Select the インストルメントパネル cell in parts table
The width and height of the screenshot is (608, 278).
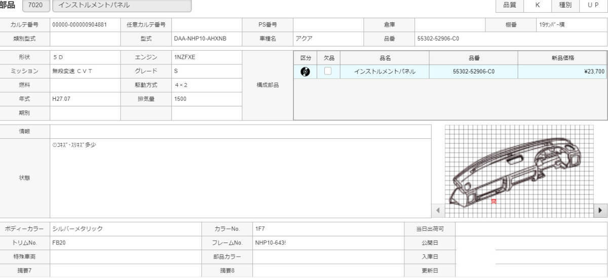(x=385, y=72)
